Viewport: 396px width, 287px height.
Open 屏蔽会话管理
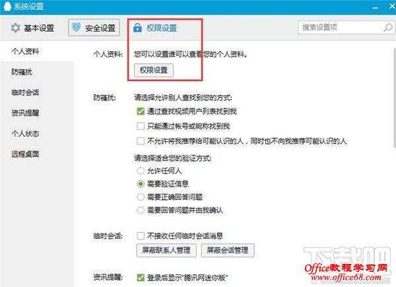click(228, 251)
